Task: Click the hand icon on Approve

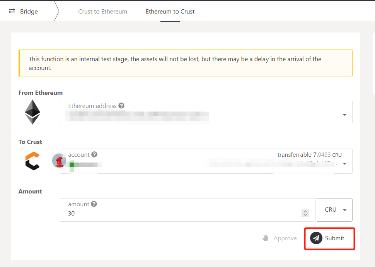Action: [265, 238]
